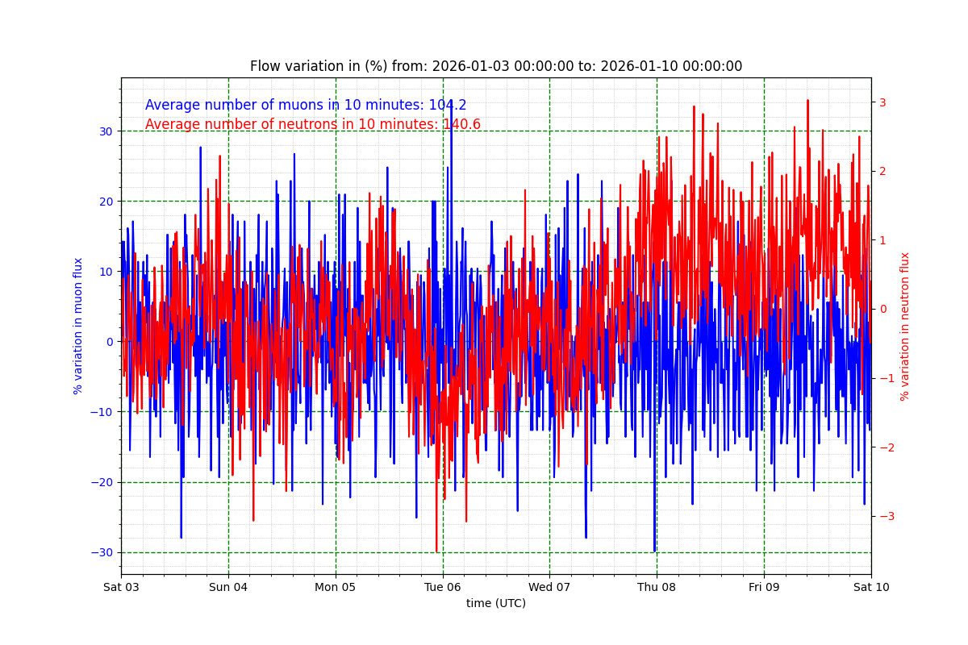Select the 'Thu 08' date tick label
The width and height of the screenshot is (968, 645).
(x=657, y=587)
